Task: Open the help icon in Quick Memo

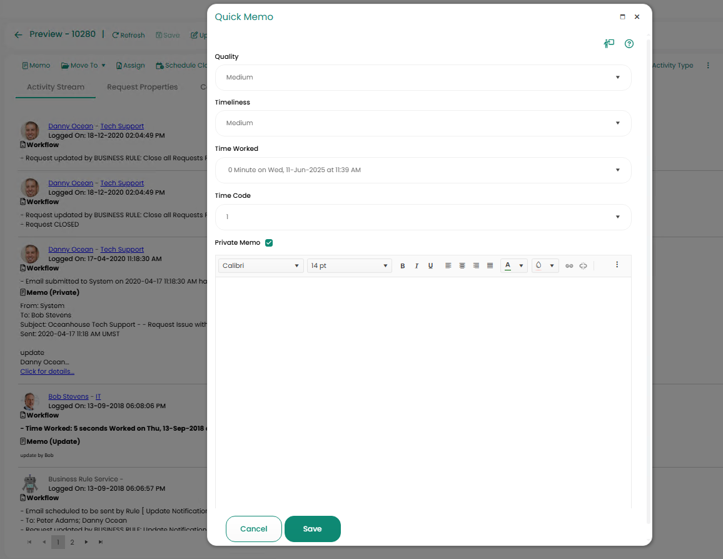Action: 629,44
